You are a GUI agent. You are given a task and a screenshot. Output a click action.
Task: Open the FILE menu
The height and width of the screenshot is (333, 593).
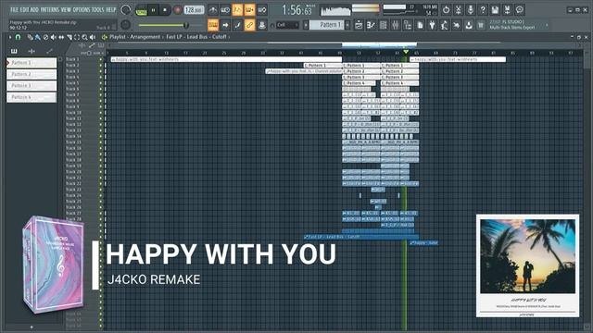14,10
